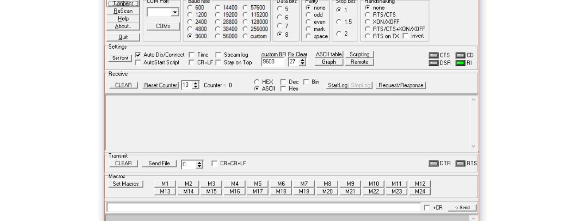The height and width of the screenshot is (221, 585).
Task: Open the Scripting window
Action: [x=359, y=54]
